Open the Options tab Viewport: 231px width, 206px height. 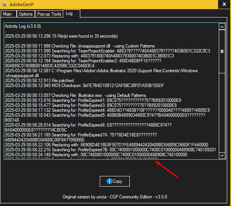click(25, 14)
